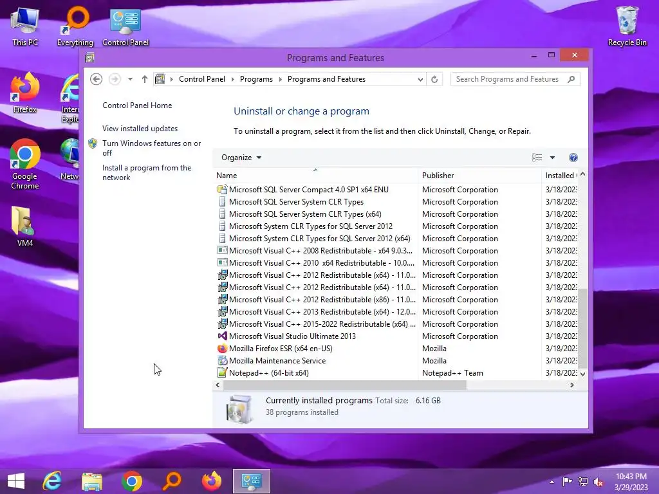The image size is (659, 494).
Task: Click Programs and Features window system icon
Action: (x=89, y=57)
